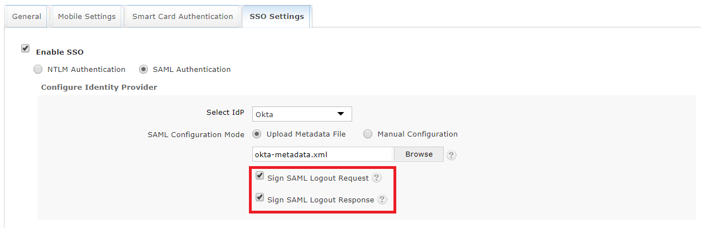This screenshot has height=228, width=701.
Task: Select the NTLM Authentication radio button
Action: pos(38,70)
